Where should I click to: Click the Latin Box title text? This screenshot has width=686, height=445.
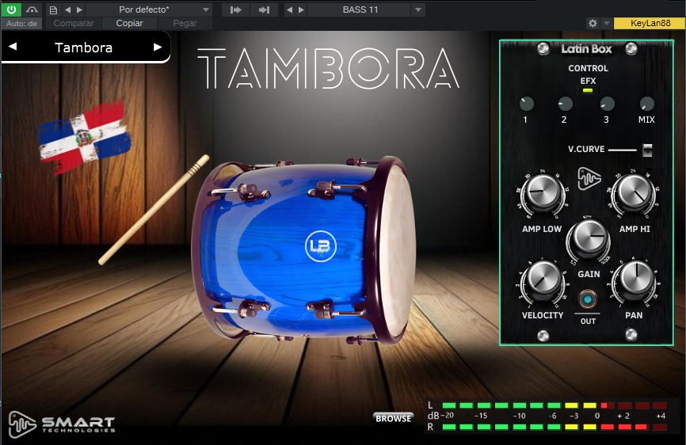tap(587, 49)
